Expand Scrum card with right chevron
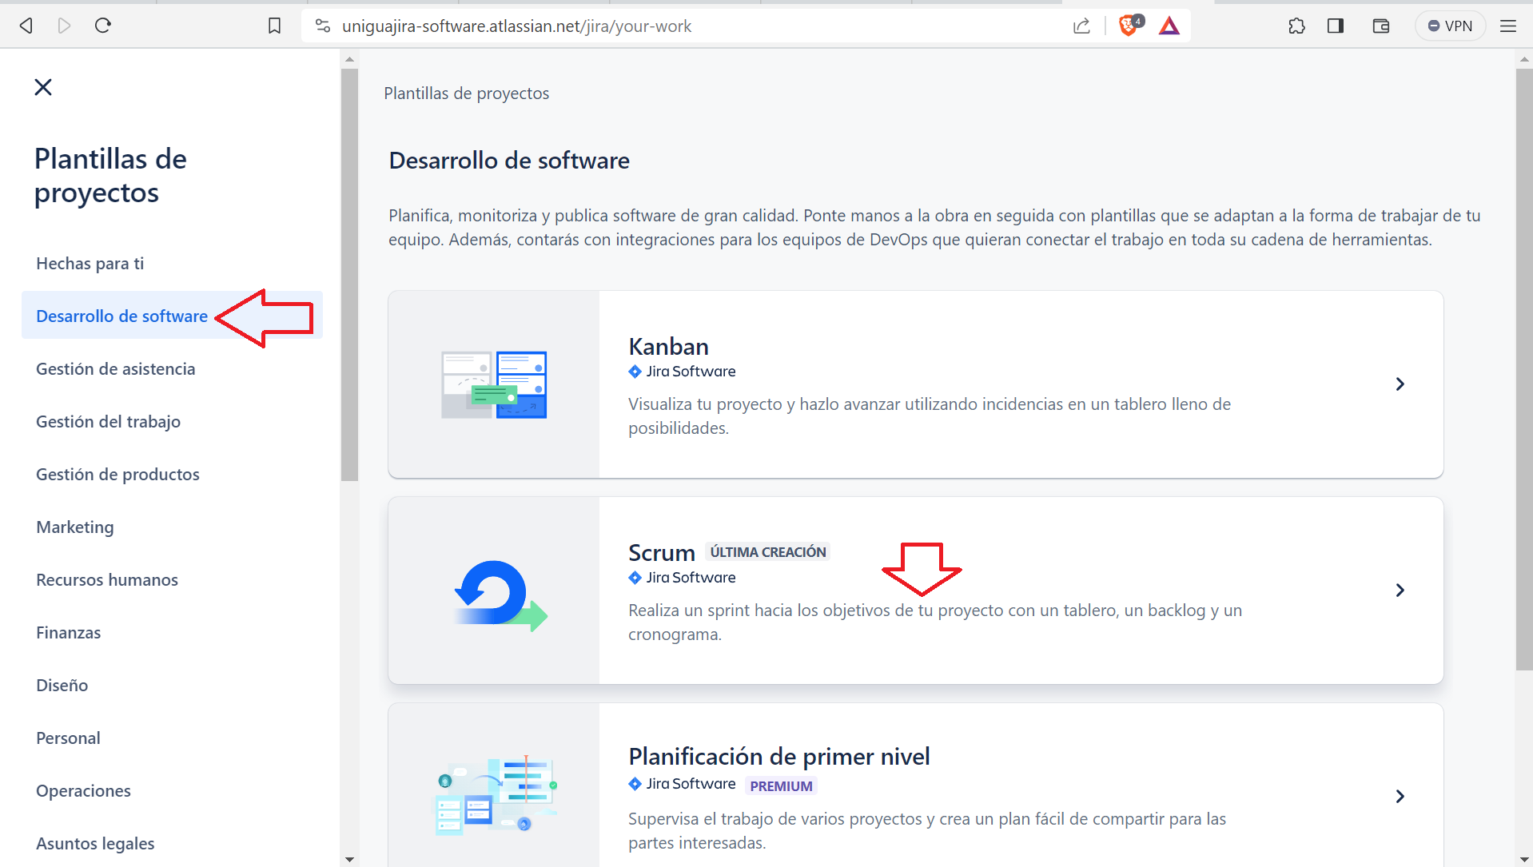Image resolution: width=1533 pixels, height=867 pixels. coord(1400,591)
